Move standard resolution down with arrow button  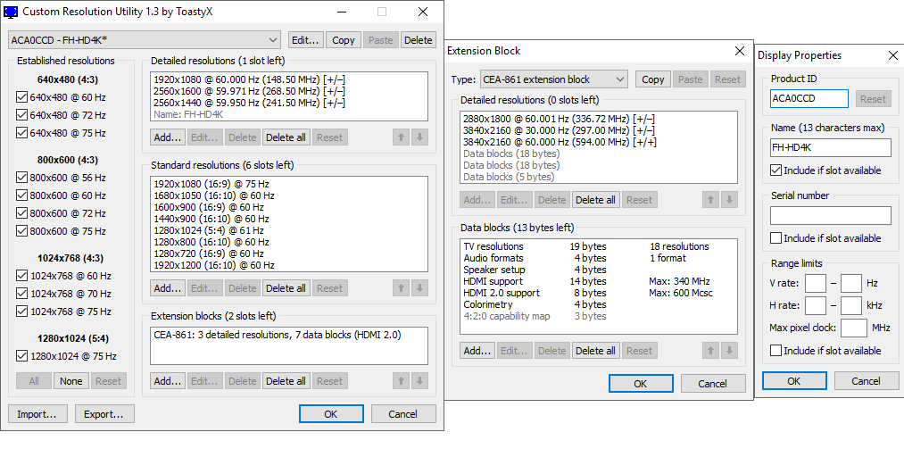coord(420,288)
